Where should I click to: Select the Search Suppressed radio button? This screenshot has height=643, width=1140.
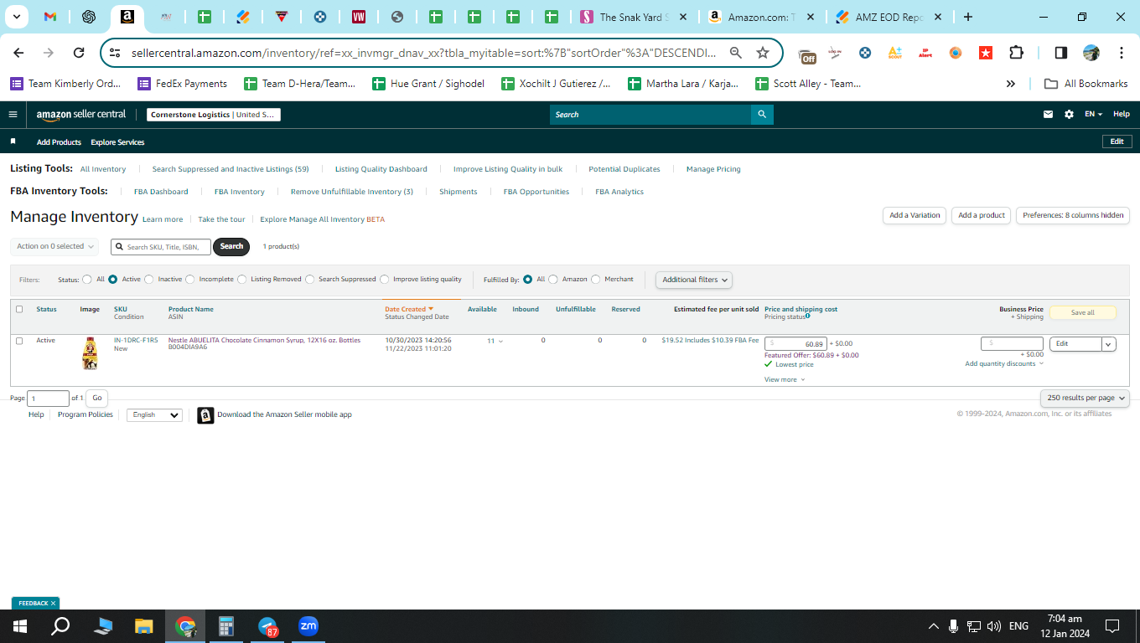[x=309, y=280]
